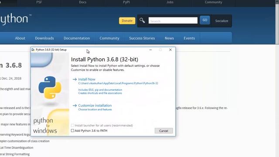Open the Success Stories nav item
Viewport: 279px width, 157px height.
point(142,38)
